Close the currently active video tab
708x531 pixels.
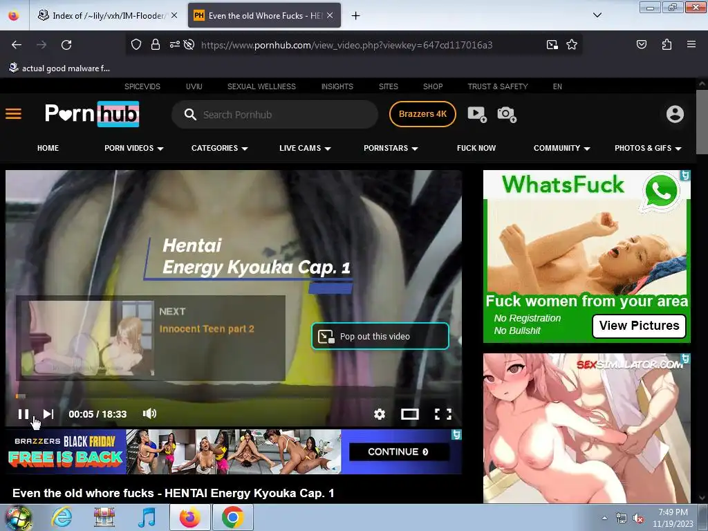pos(330,16)
